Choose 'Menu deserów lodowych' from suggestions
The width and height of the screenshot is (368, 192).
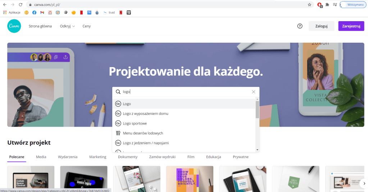tap(143, 133)
